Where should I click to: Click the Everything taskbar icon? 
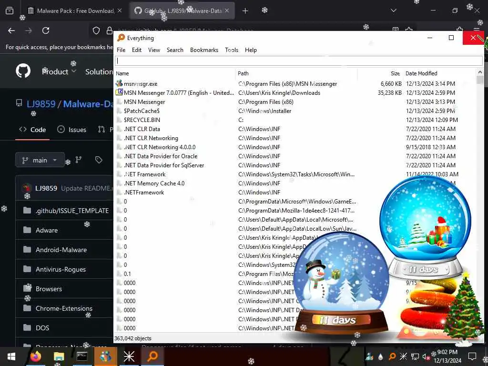tap(152, 356)
